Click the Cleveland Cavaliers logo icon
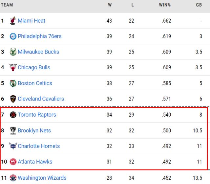Viewport: 210px width, 184px height. (13, 99)
